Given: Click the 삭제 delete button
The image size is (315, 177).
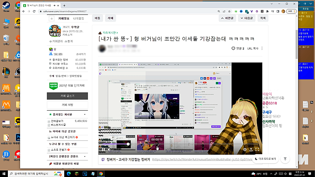Looking at the screenshot, I should 110,18.
